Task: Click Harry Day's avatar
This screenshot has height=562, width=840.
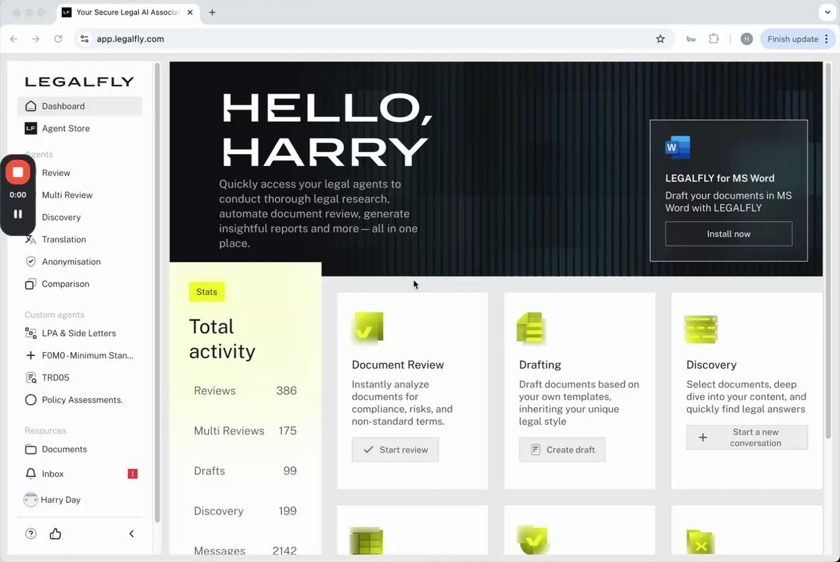Action: [x=30, y=500]
